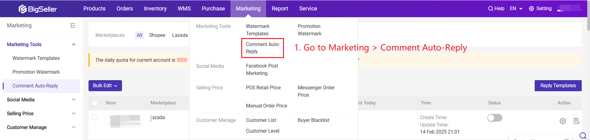The image size is (590, 140).
Task: Click the 5000 daily quota value
Action: tap(182, 60)
